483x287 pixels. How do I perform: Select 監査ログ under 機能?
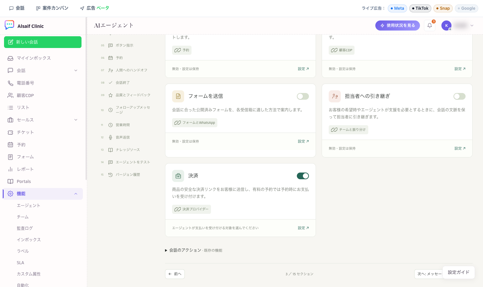point(25,228)
